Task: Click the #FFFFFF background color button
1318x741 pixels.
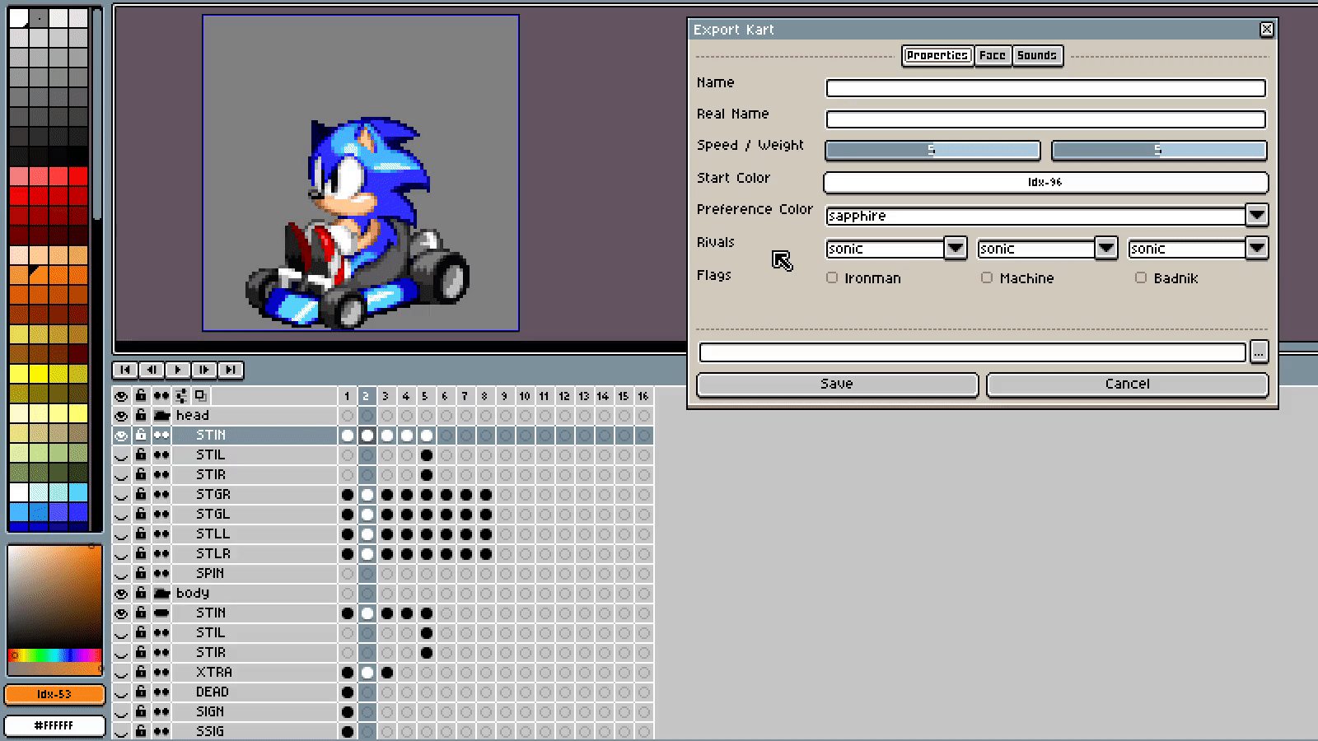Action: coord(54,725)
